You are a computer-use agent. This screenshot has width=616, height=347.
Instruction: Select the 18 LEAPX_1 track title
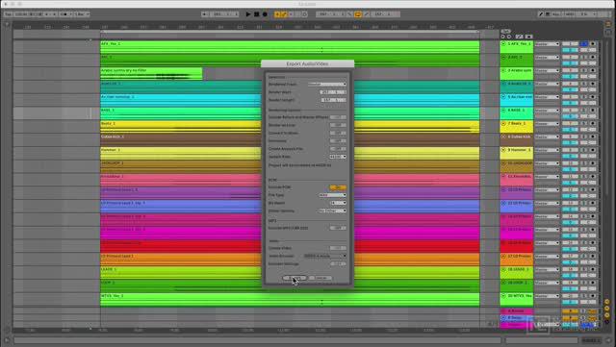click(519, 269)
